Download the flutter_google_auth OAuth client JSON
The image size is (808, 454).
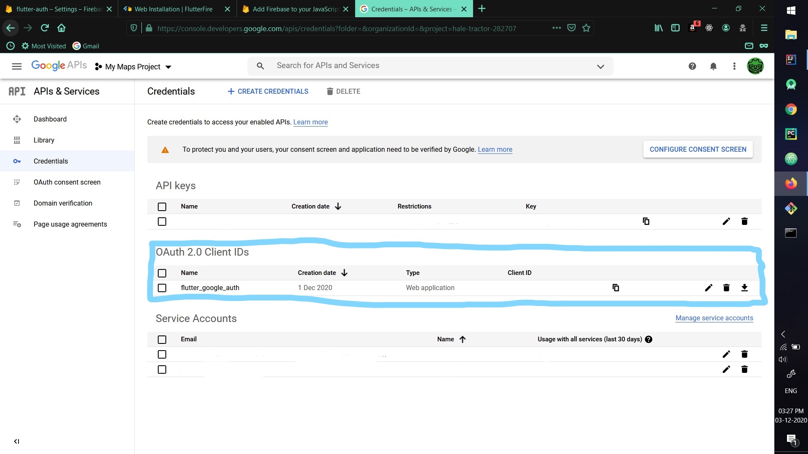click(744, 288)
